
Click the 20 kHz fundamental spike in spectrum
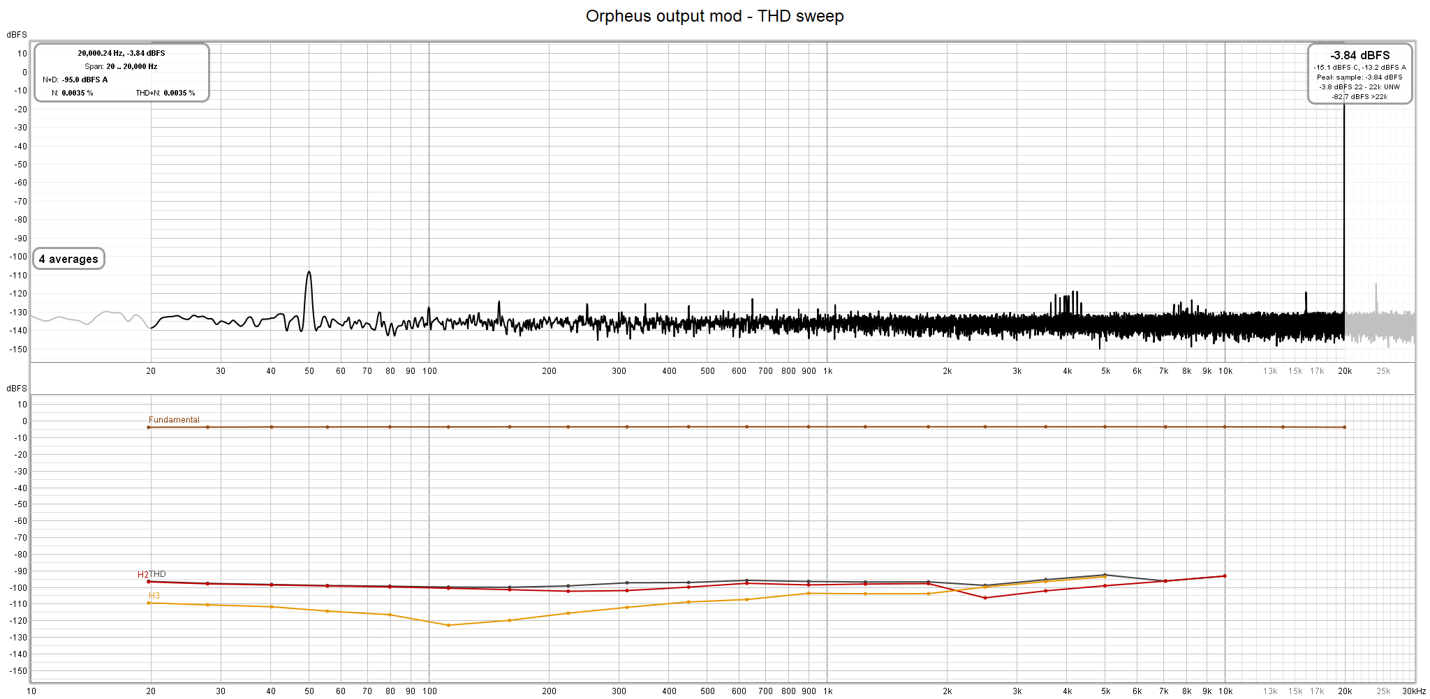pos(1344,209)
